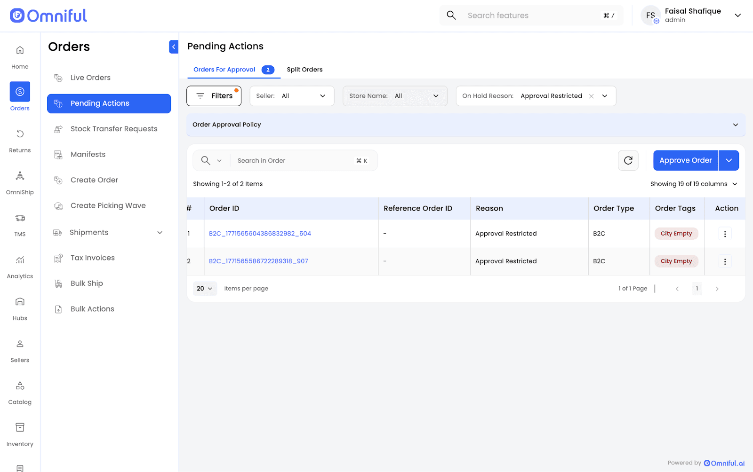The height and width of the screenshot is (472, 753).
Task: Go to OmniShip in sidebar
Action: pyautogui.click(x=20, y=176)
